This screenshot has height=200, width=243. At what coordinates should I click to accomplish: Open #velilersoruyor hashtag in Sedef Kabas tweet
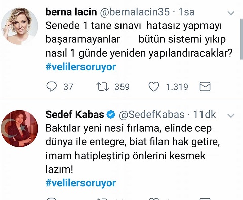click(x=80, y=183)
